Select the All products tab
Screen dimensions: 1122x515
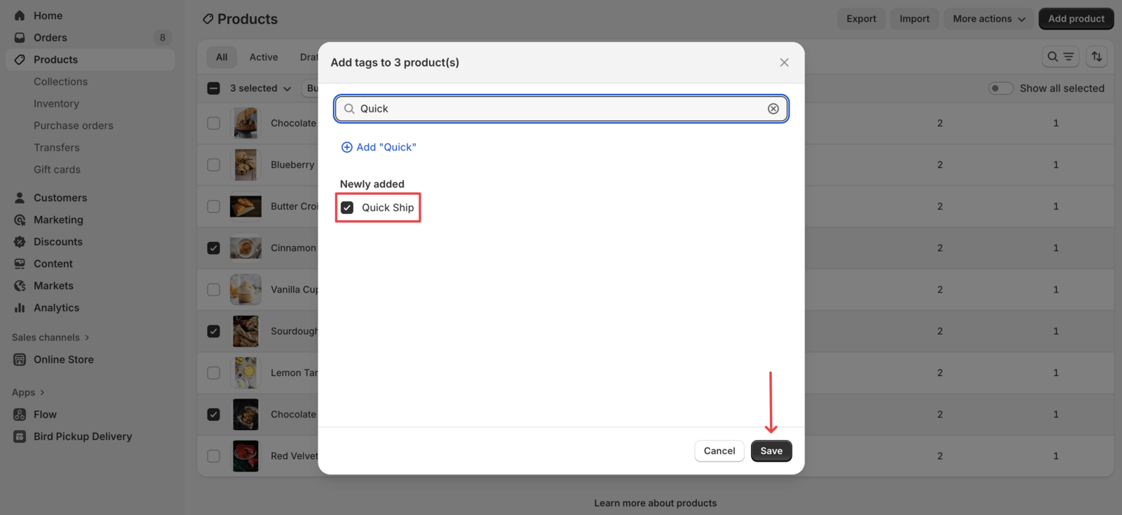[x=222, y=58]
